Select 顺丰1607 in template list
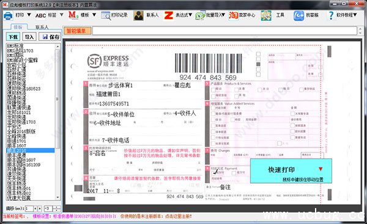The height and width of the screenshot is (224, 367). tap(17, 146)
